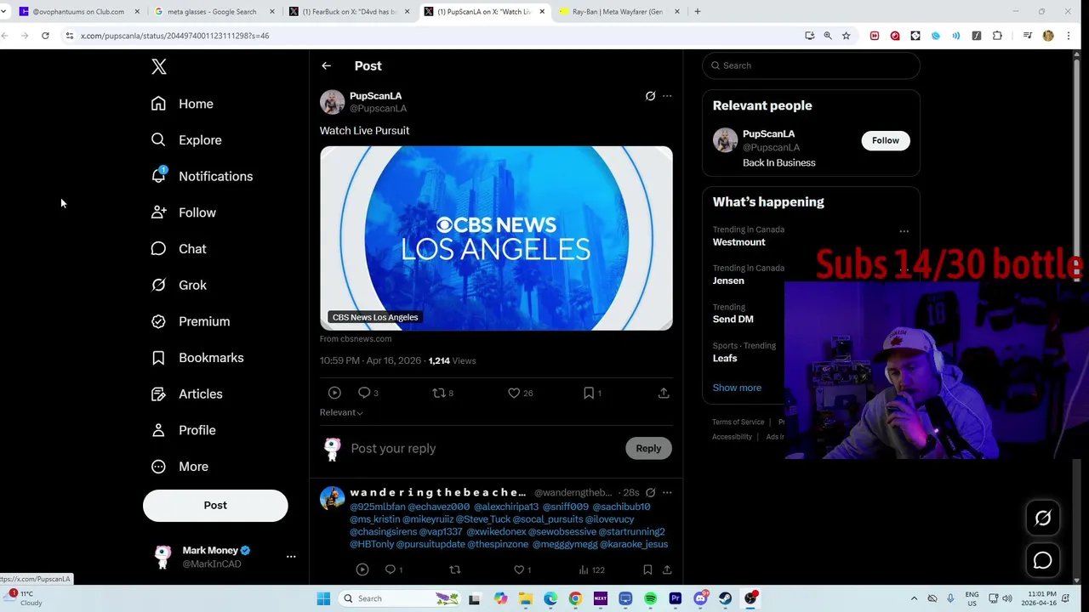This screenshot has width=1089, height=612.
Task: Click the play icon below the post timestamp
Action: tap(334, 393)
